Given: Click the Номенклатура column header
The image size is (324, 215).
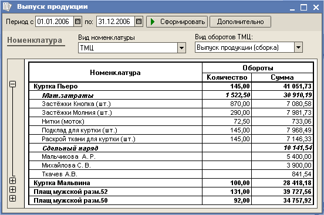Looking at the screenshot, I should tap(115, 73).
